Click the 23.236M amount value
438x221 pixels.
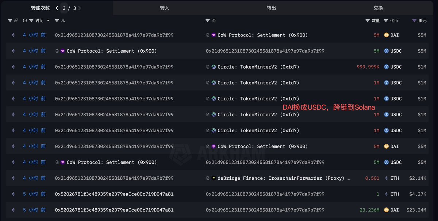tap(369, 210)
